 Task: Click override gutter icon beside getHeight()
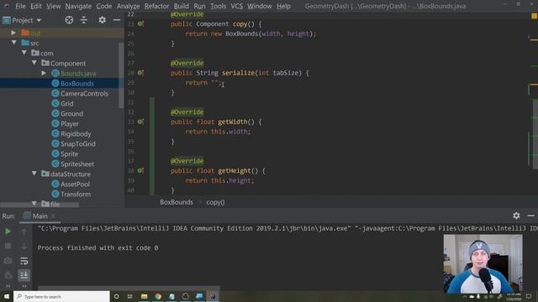pos(140,170)
